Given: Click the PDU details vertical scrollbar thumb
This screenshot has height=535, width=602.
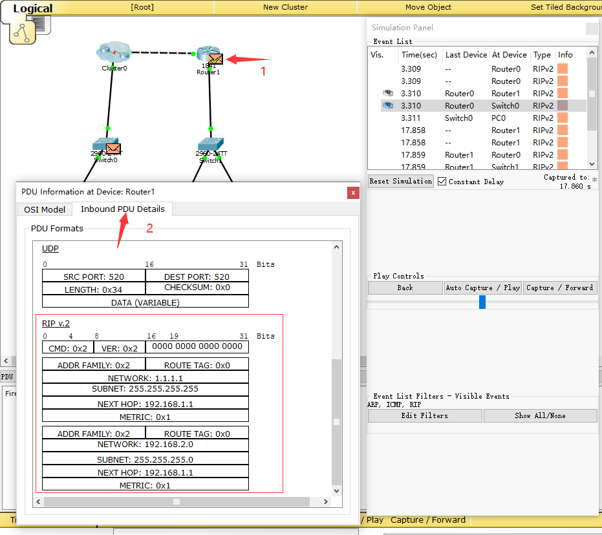Looking at the screenshot, I should (336, 422).
